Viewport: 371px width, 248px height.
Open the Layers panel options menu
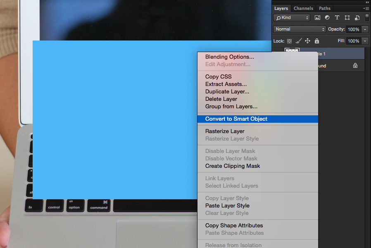click(x=366, y=8)
